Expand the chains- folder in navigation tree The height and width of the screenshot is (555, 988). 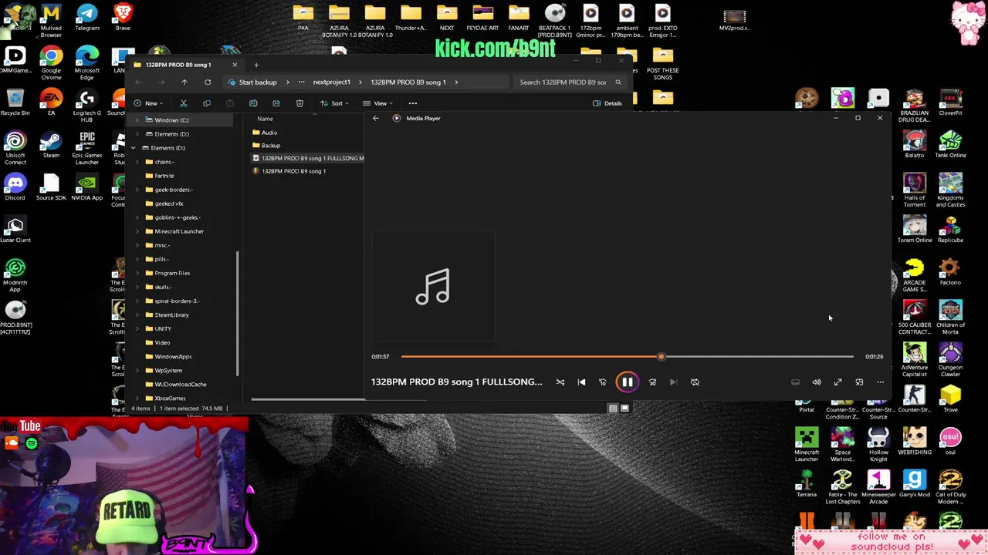(137, 162)
